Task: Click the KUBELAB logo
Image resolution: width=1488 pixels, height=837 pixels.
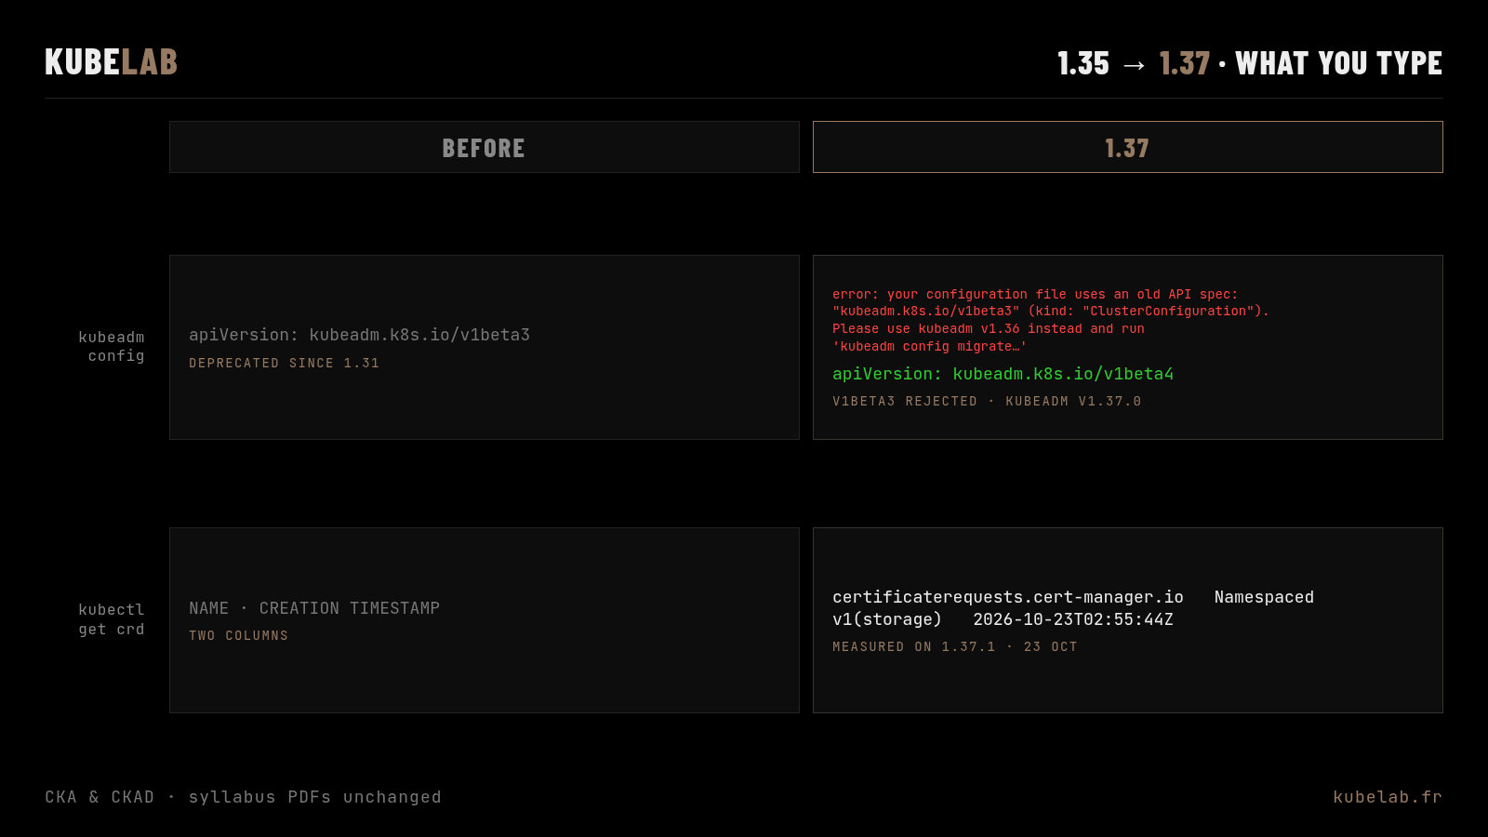Action: [111, 62]
